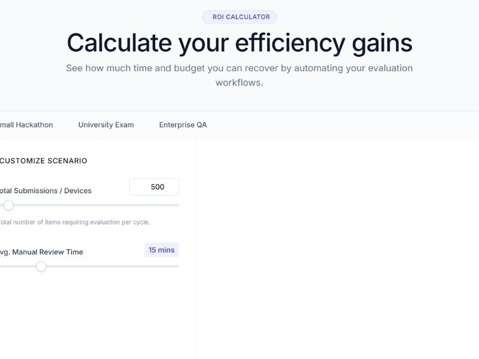Click the Avg. Manual Review Time label
Viewport: 479px width, 359px height.
(x=41, y=252)
